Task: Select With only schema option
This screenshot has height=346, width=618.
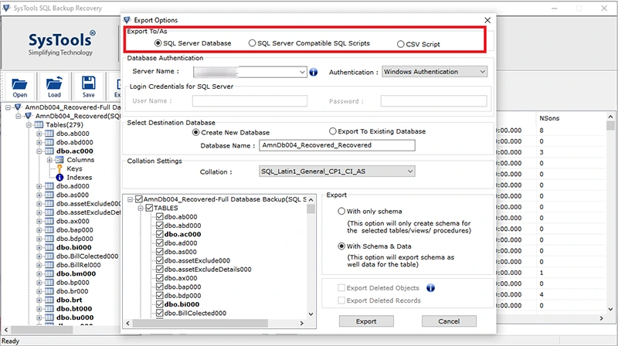Action: pos(341,211)
